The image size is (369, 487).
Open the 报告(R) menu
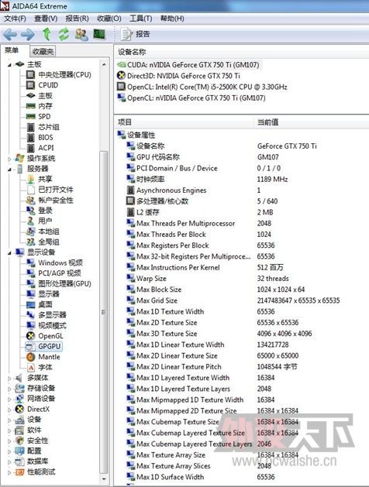[x=77, y=19]
